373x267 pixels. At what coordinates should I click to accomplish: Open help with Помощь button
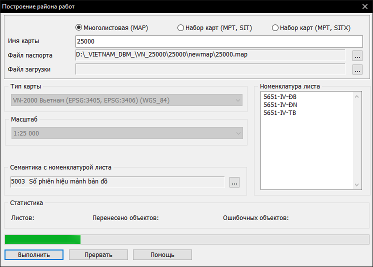tap(162, 254)
